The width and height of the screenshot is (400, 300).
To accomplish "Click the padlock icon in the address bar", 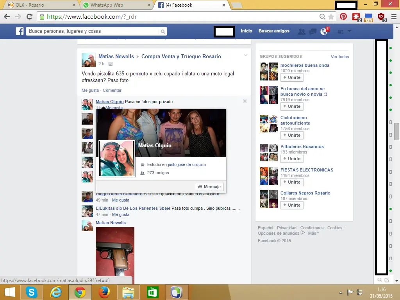I will 41,17.
